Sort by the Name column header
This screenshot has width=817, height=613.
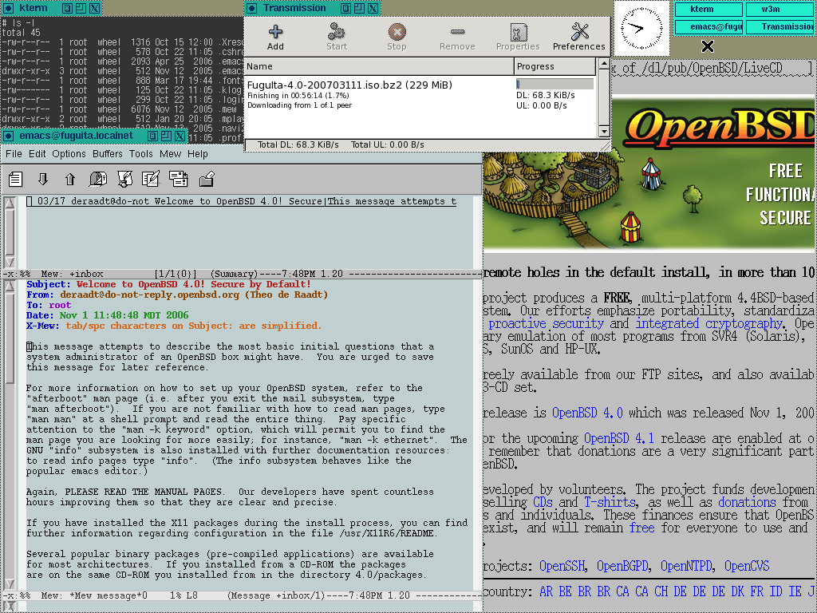379,66
